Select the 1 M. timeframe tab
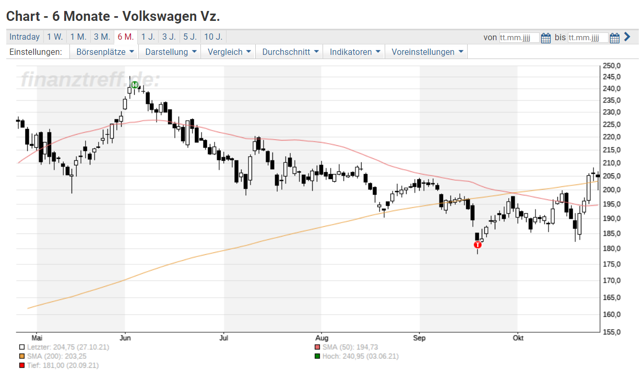The width and height of the screenshot is (643, 374). [78, 37]
